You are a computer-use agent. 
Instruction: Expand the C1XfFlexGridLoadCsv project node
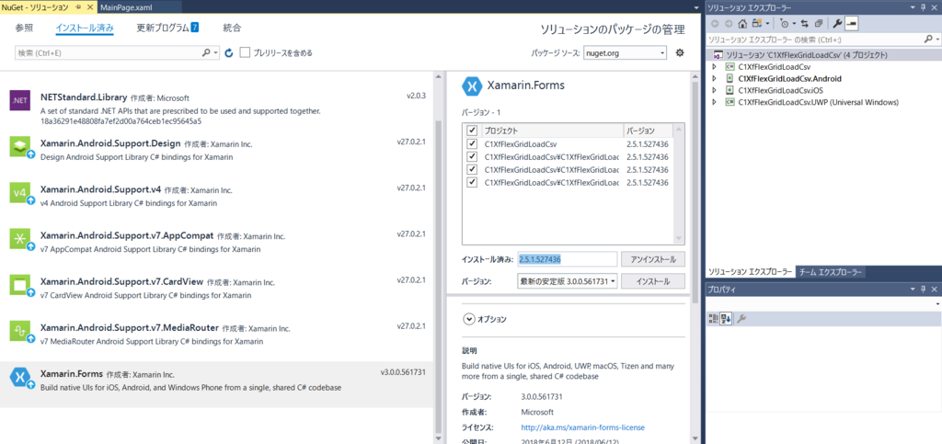click(714, 66)
